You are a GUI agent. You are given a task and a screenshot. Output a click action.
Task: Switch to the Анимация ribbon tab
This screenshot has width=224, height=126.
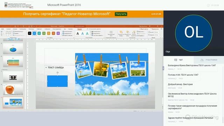pos(39,29)
